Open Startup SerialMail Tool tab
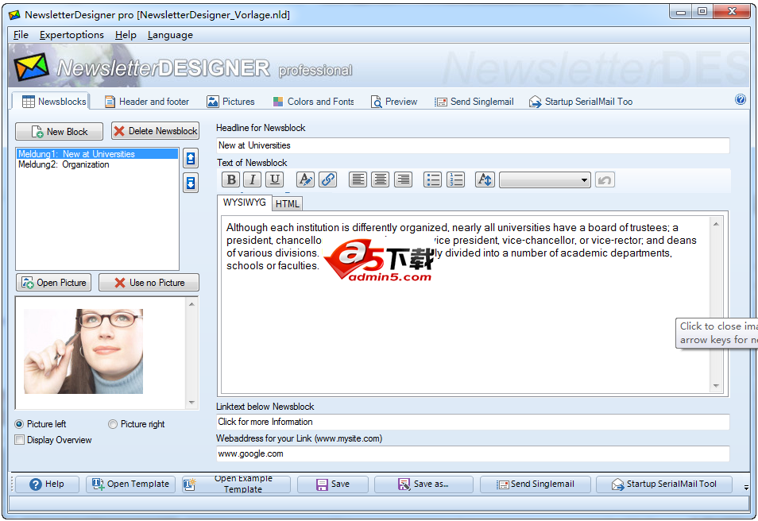758x521 pixels. pyautogui.click(x=581, y=102)
